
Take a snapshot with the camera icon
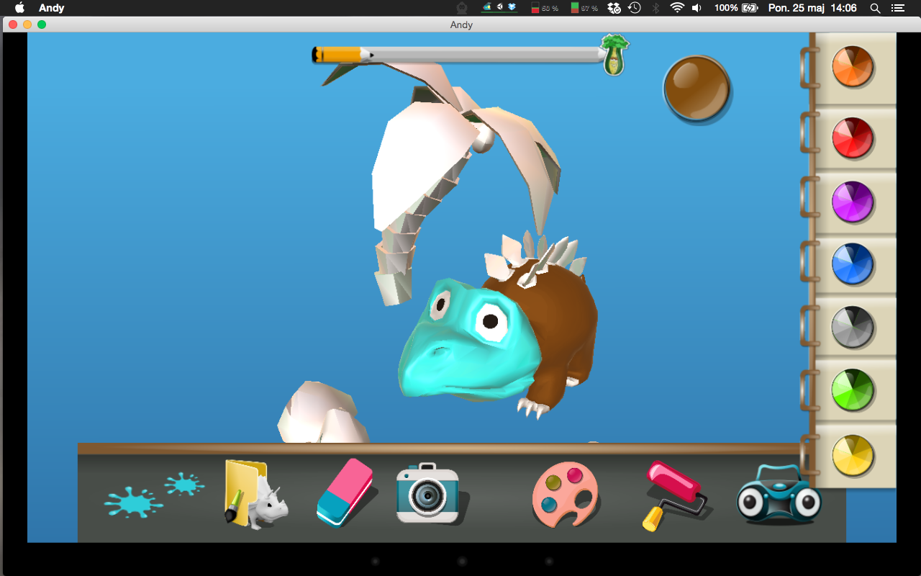coord(427,493)
